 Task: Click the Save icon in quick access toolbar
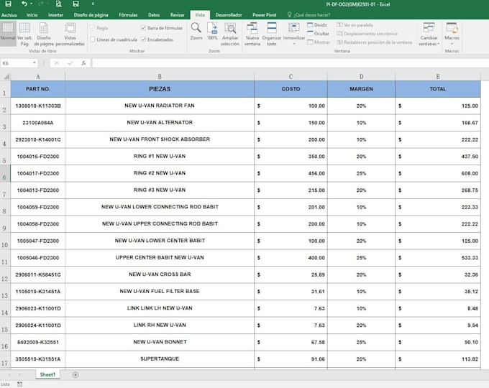click(9, 4)
